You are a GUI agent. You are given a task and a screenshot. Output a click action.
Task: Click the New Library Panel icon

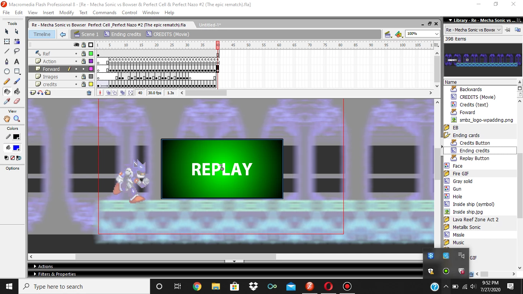coord(518,30)
